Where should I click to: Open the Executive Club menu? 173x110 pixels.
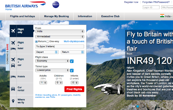pyautogui.click(x=111, y=16)
